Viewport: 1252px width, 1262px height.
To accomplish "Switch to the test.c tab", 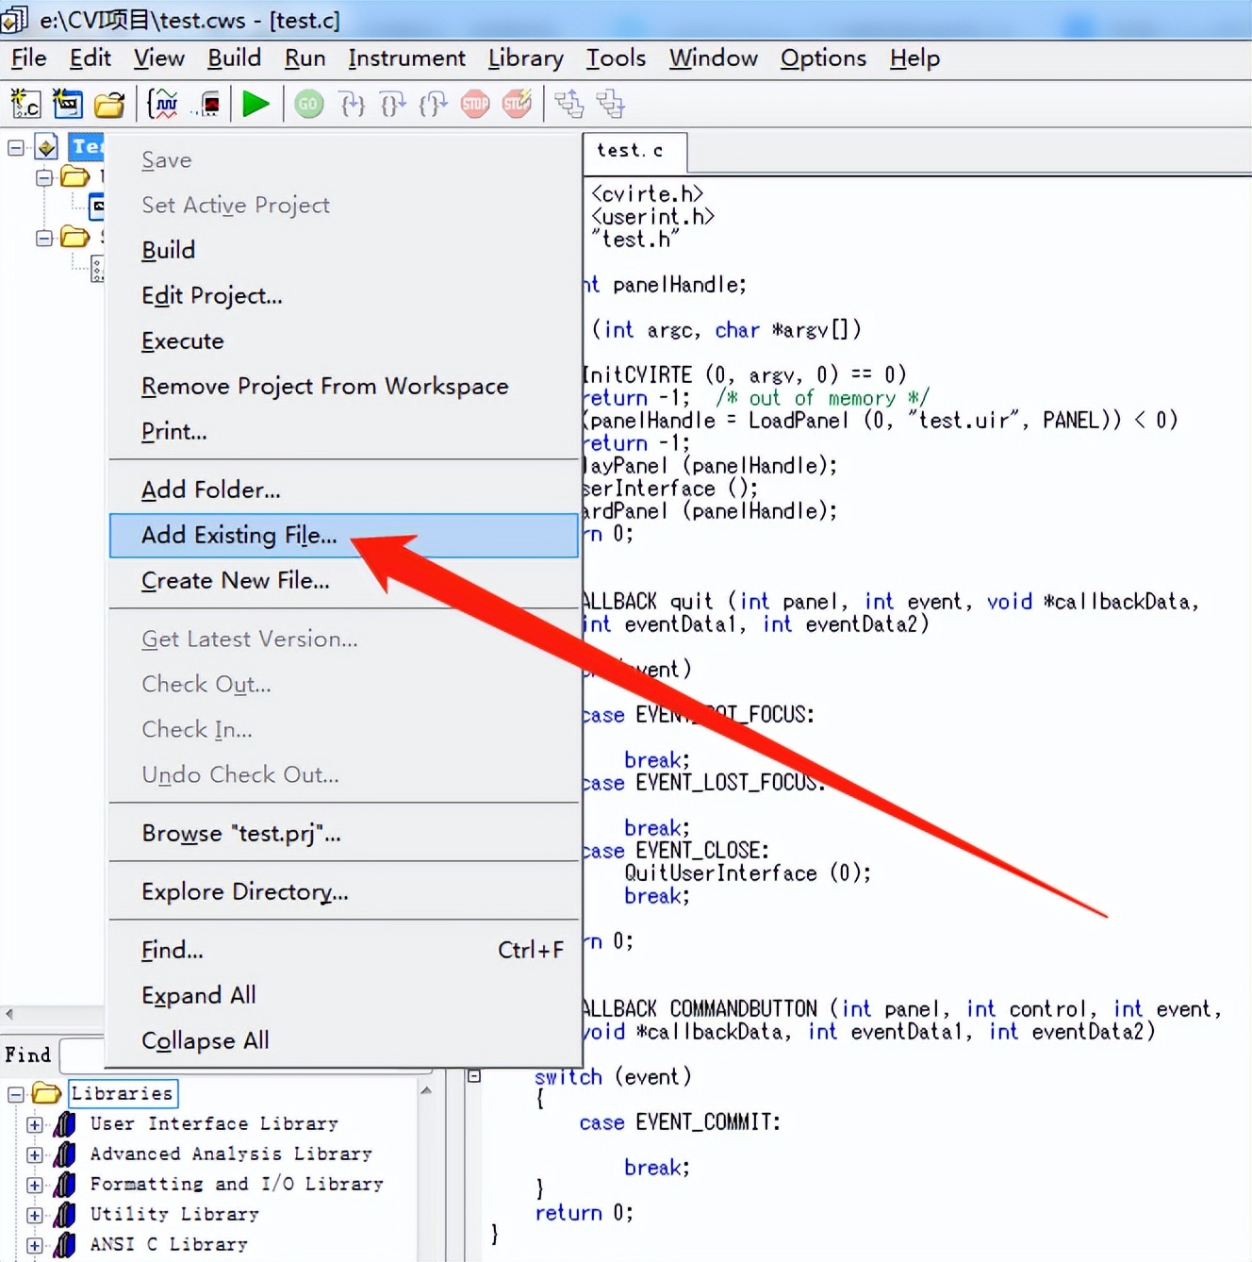I will pos(630,151).
